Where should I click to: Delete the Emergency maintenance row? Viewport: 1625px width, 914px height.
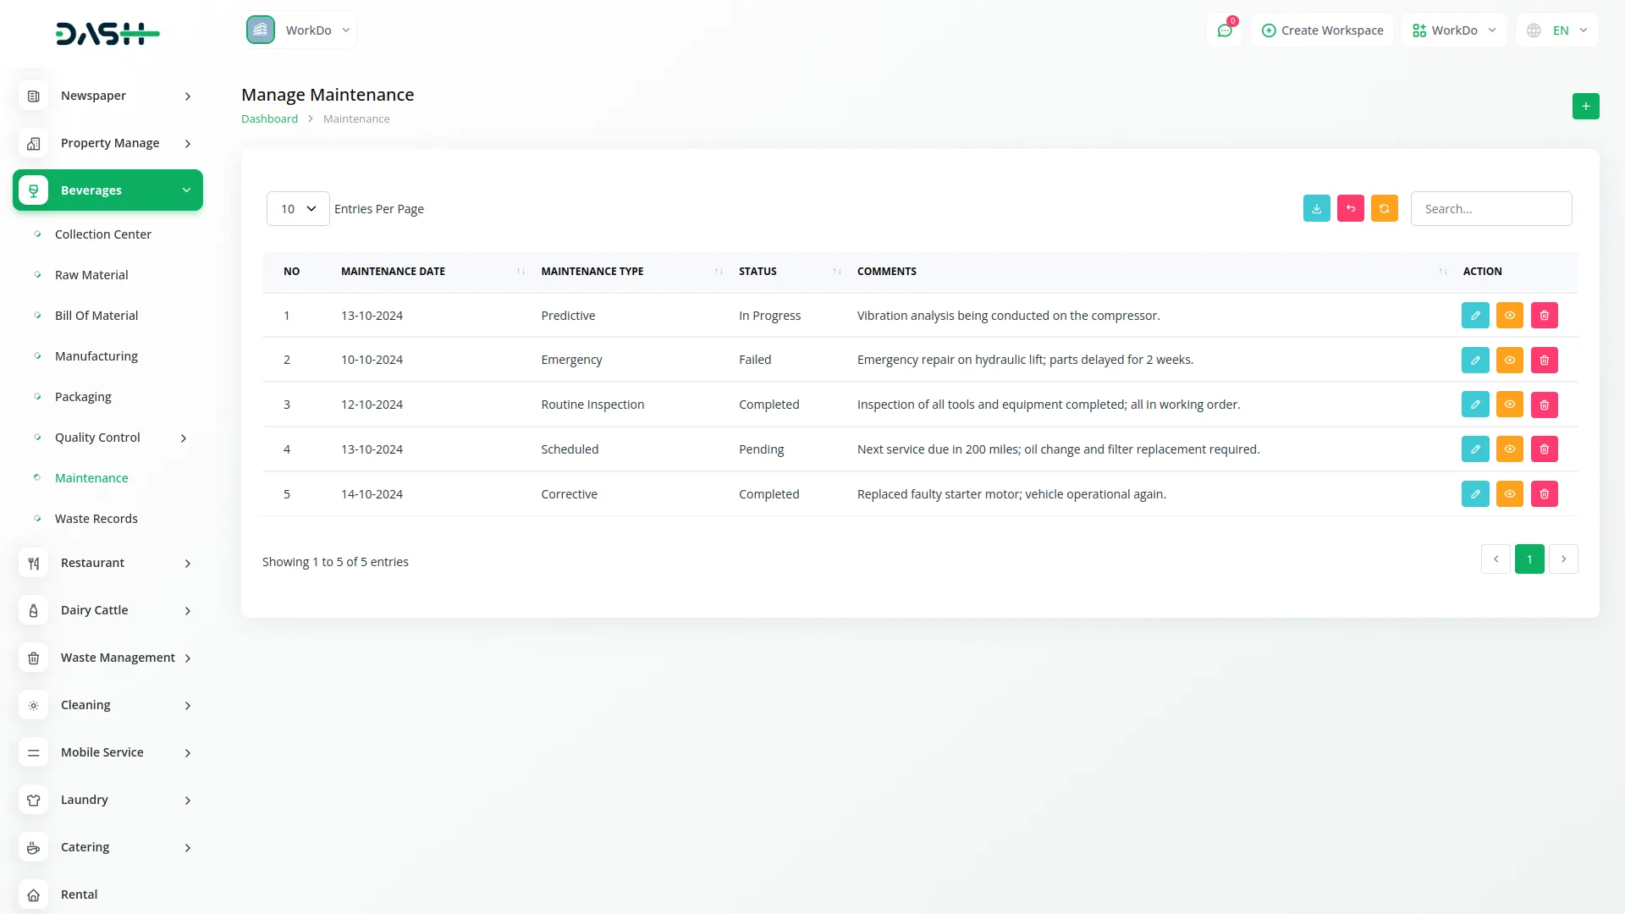[1544, 360]
